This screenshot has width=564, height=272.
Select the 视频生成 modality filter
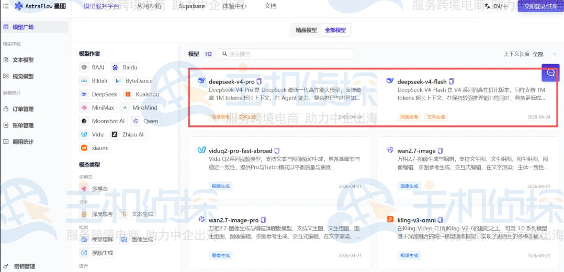(97, 253)
